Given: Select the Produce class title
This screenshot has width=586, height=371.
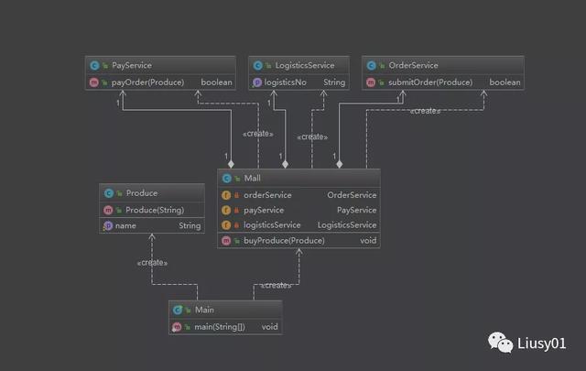Looking at the screenshot, I should click(151, 193).
